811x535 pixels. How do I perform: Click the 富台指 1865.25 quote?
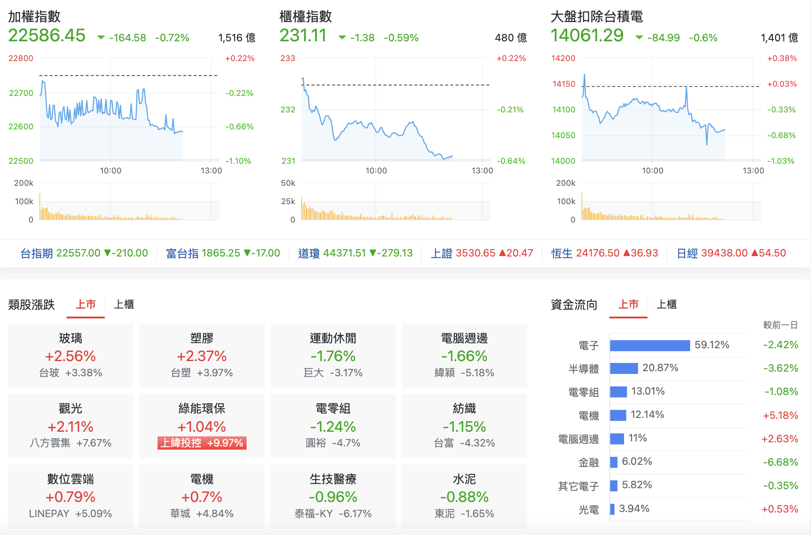[223, 253]
